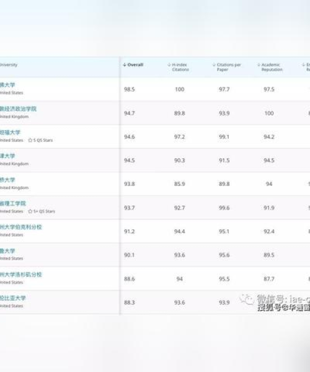Select the 88.3 overall score cell

pos(129,303)
